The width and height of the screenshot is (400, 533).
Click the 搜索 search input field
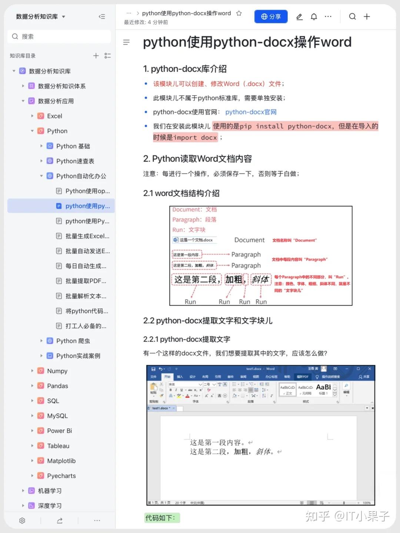coord(59,36)
